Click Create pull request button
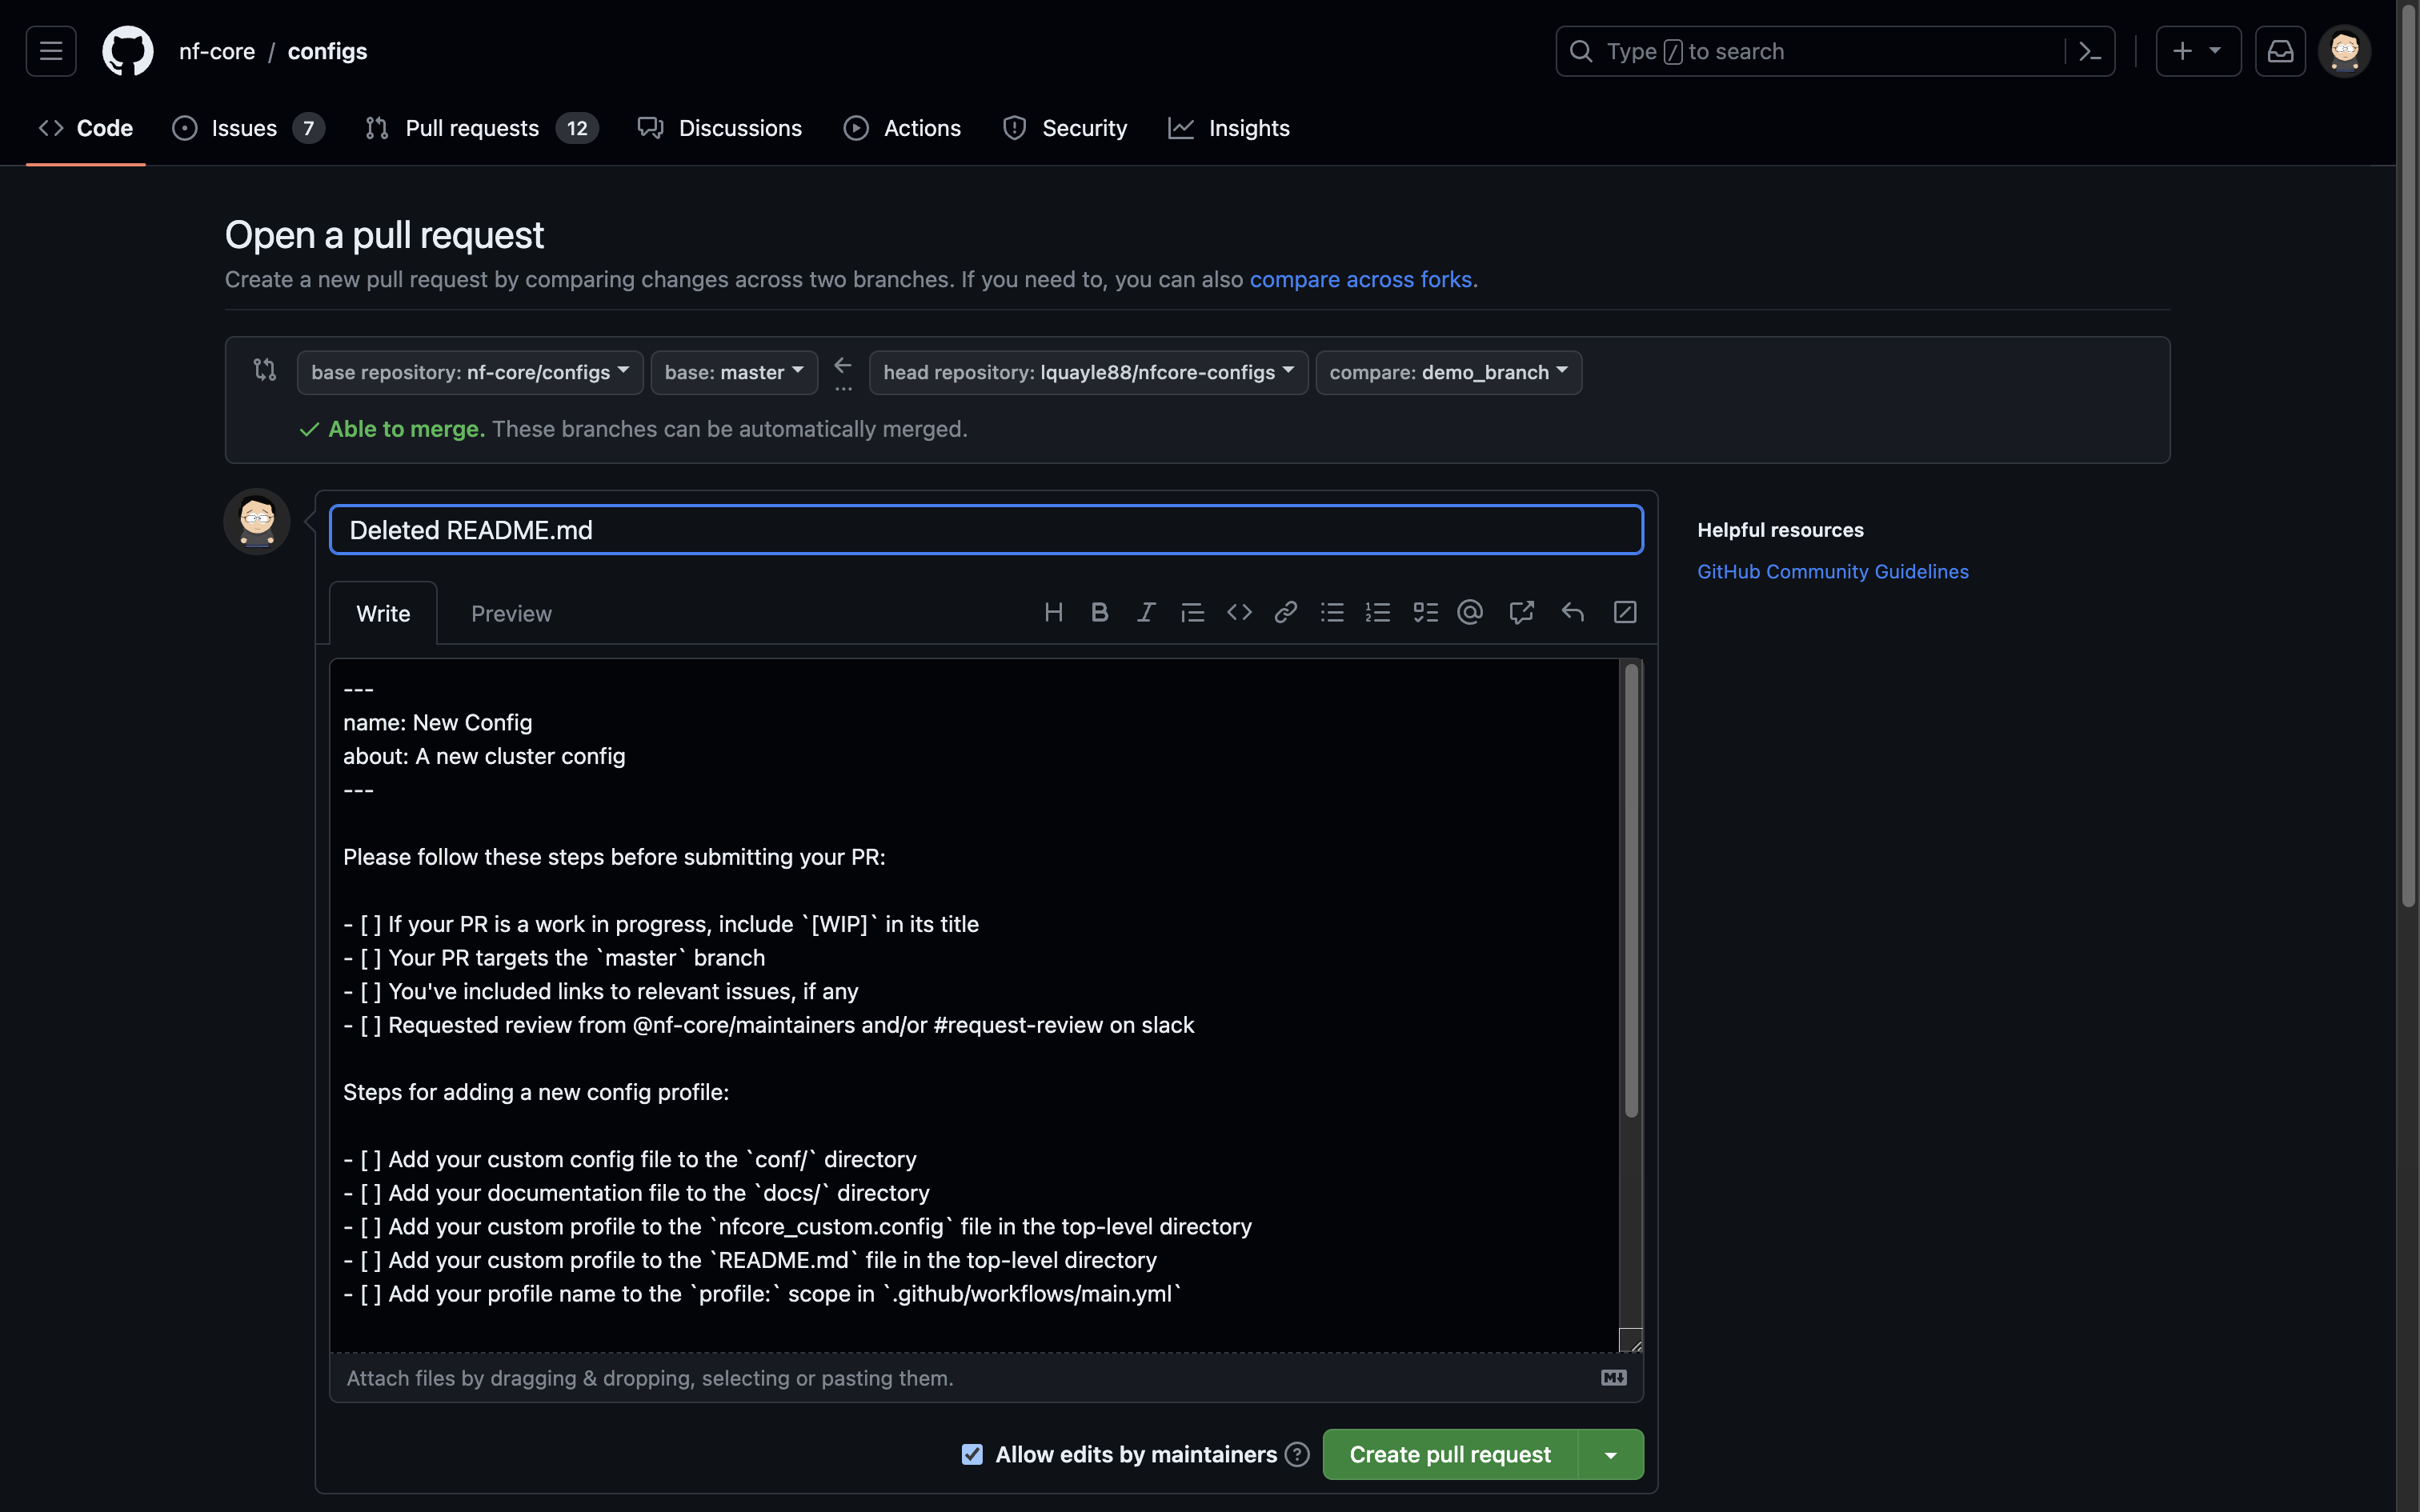The width and height of the screenshot is (2420, 1512). (1450, 1454)
